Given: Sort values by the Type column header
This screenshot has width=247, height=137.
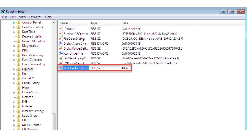Looking at the screenshot, I should [x=105, y=23].
